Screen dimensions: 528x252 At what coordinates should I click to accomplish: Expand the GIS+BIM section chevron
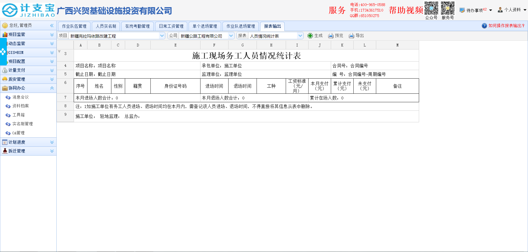click(x=52, y=52)
